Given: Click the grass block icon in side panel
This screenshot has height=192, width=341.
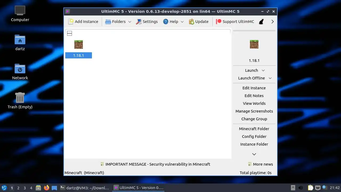Looking at the screenshot, I should (254, 44).
